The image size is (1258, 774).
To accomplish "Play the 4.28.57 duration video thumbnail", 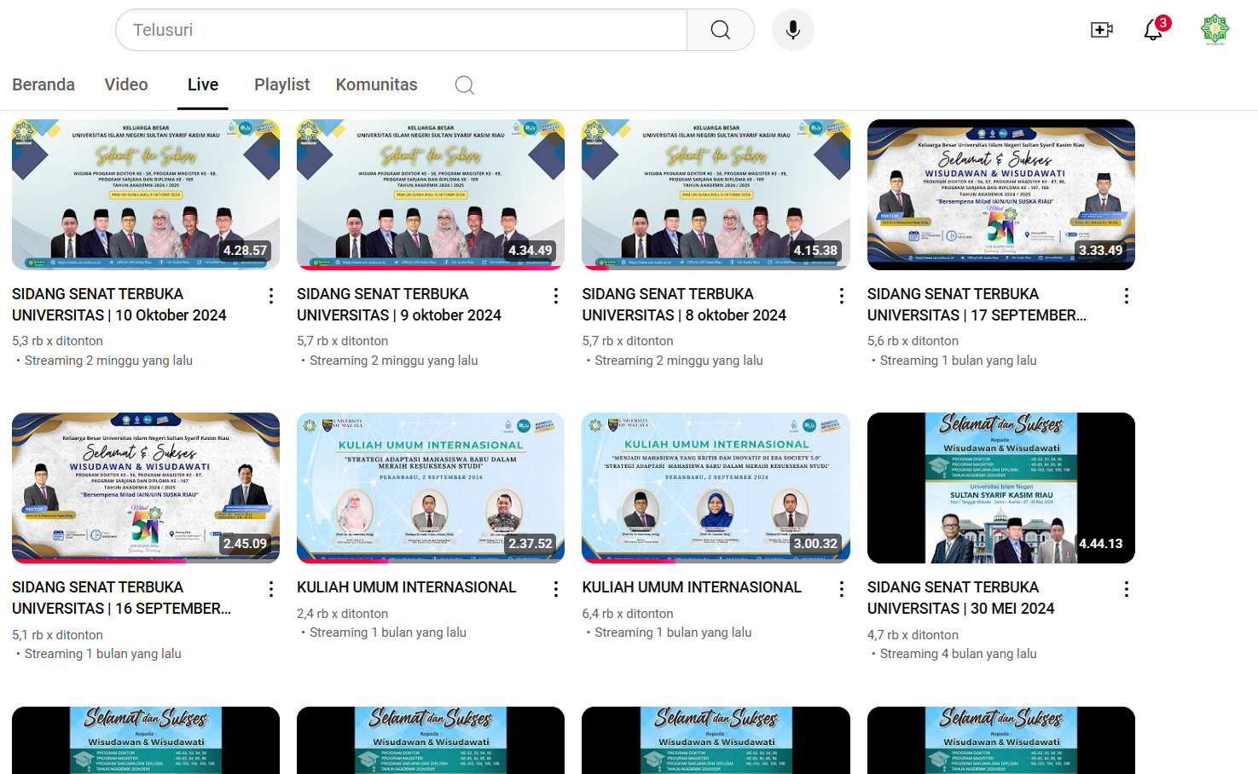I will 146,194.
